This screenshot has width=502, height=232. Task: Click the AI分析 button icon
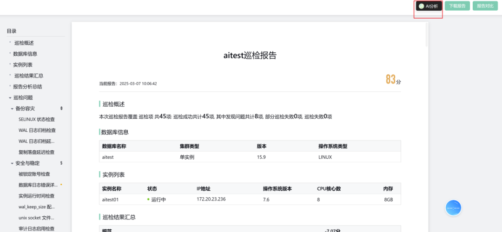(421, 6)
